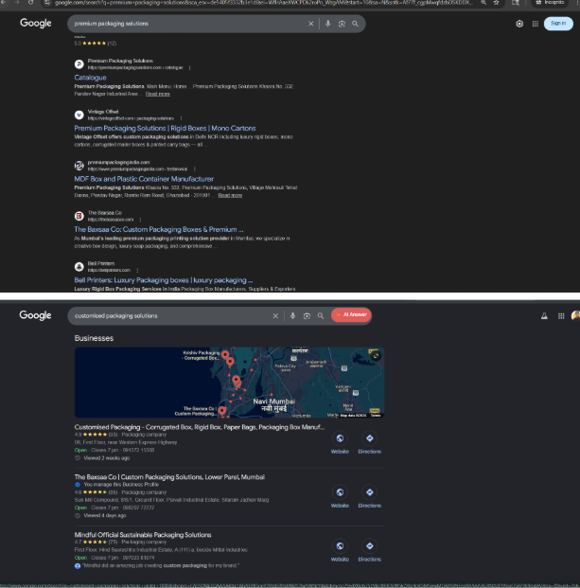Start voice search in top Google window

[327, 24]
